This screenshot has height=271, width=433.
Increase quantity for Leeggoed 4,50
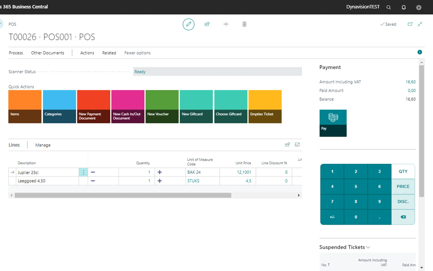click(x=160, y=181)
